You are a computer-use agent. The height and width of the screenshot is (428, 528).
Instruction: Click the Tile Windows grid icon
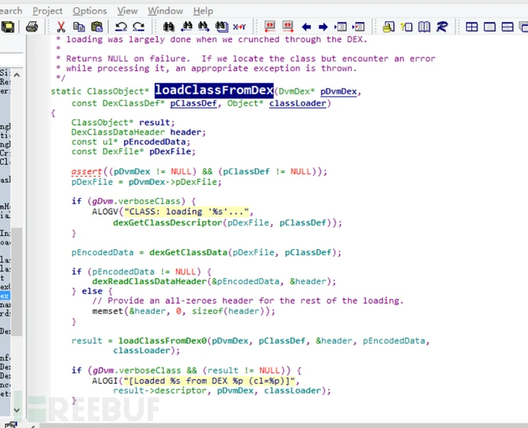click(x=472, y=27)
